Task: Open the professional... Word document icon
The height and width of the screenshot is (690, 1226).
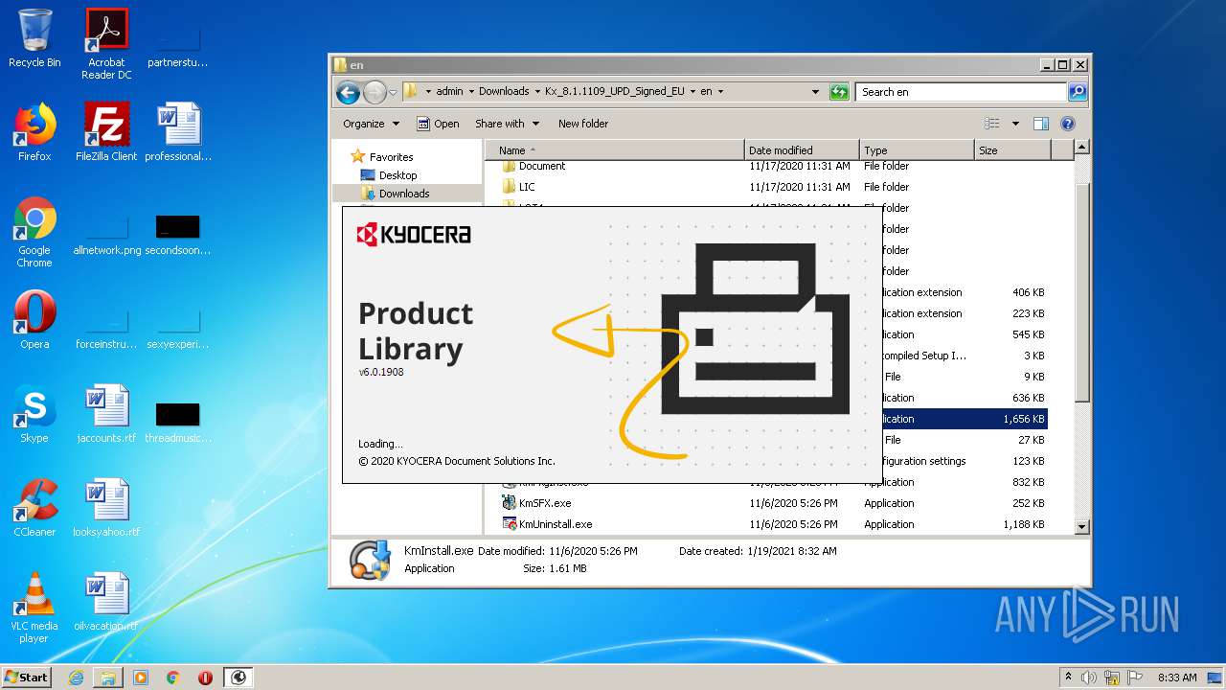Action: point(178,132)
